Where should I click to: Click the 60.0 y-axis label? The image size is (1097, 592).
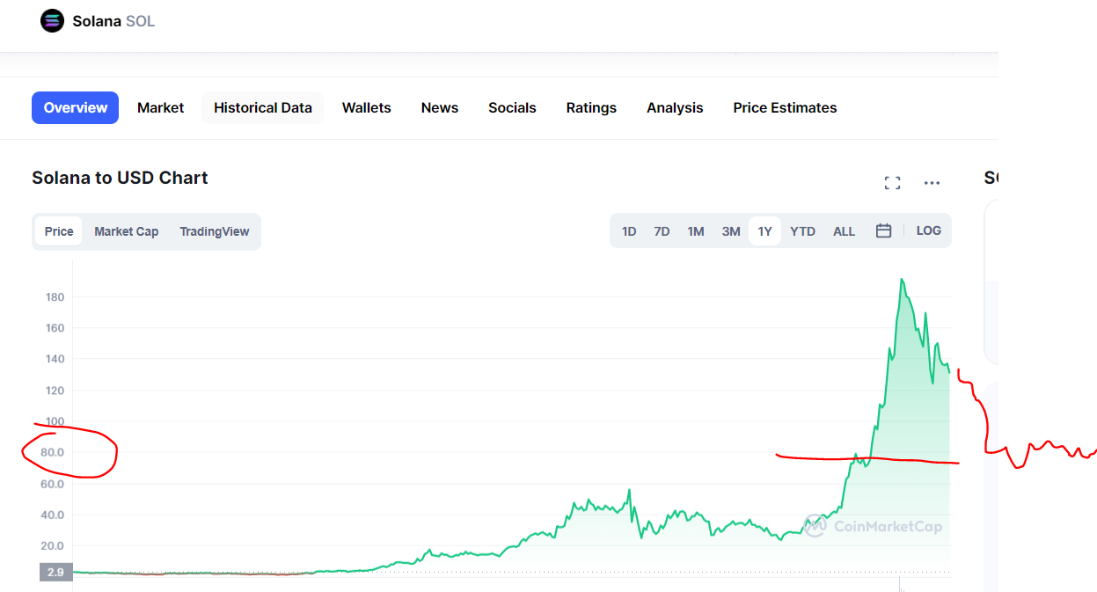[52, 484]
